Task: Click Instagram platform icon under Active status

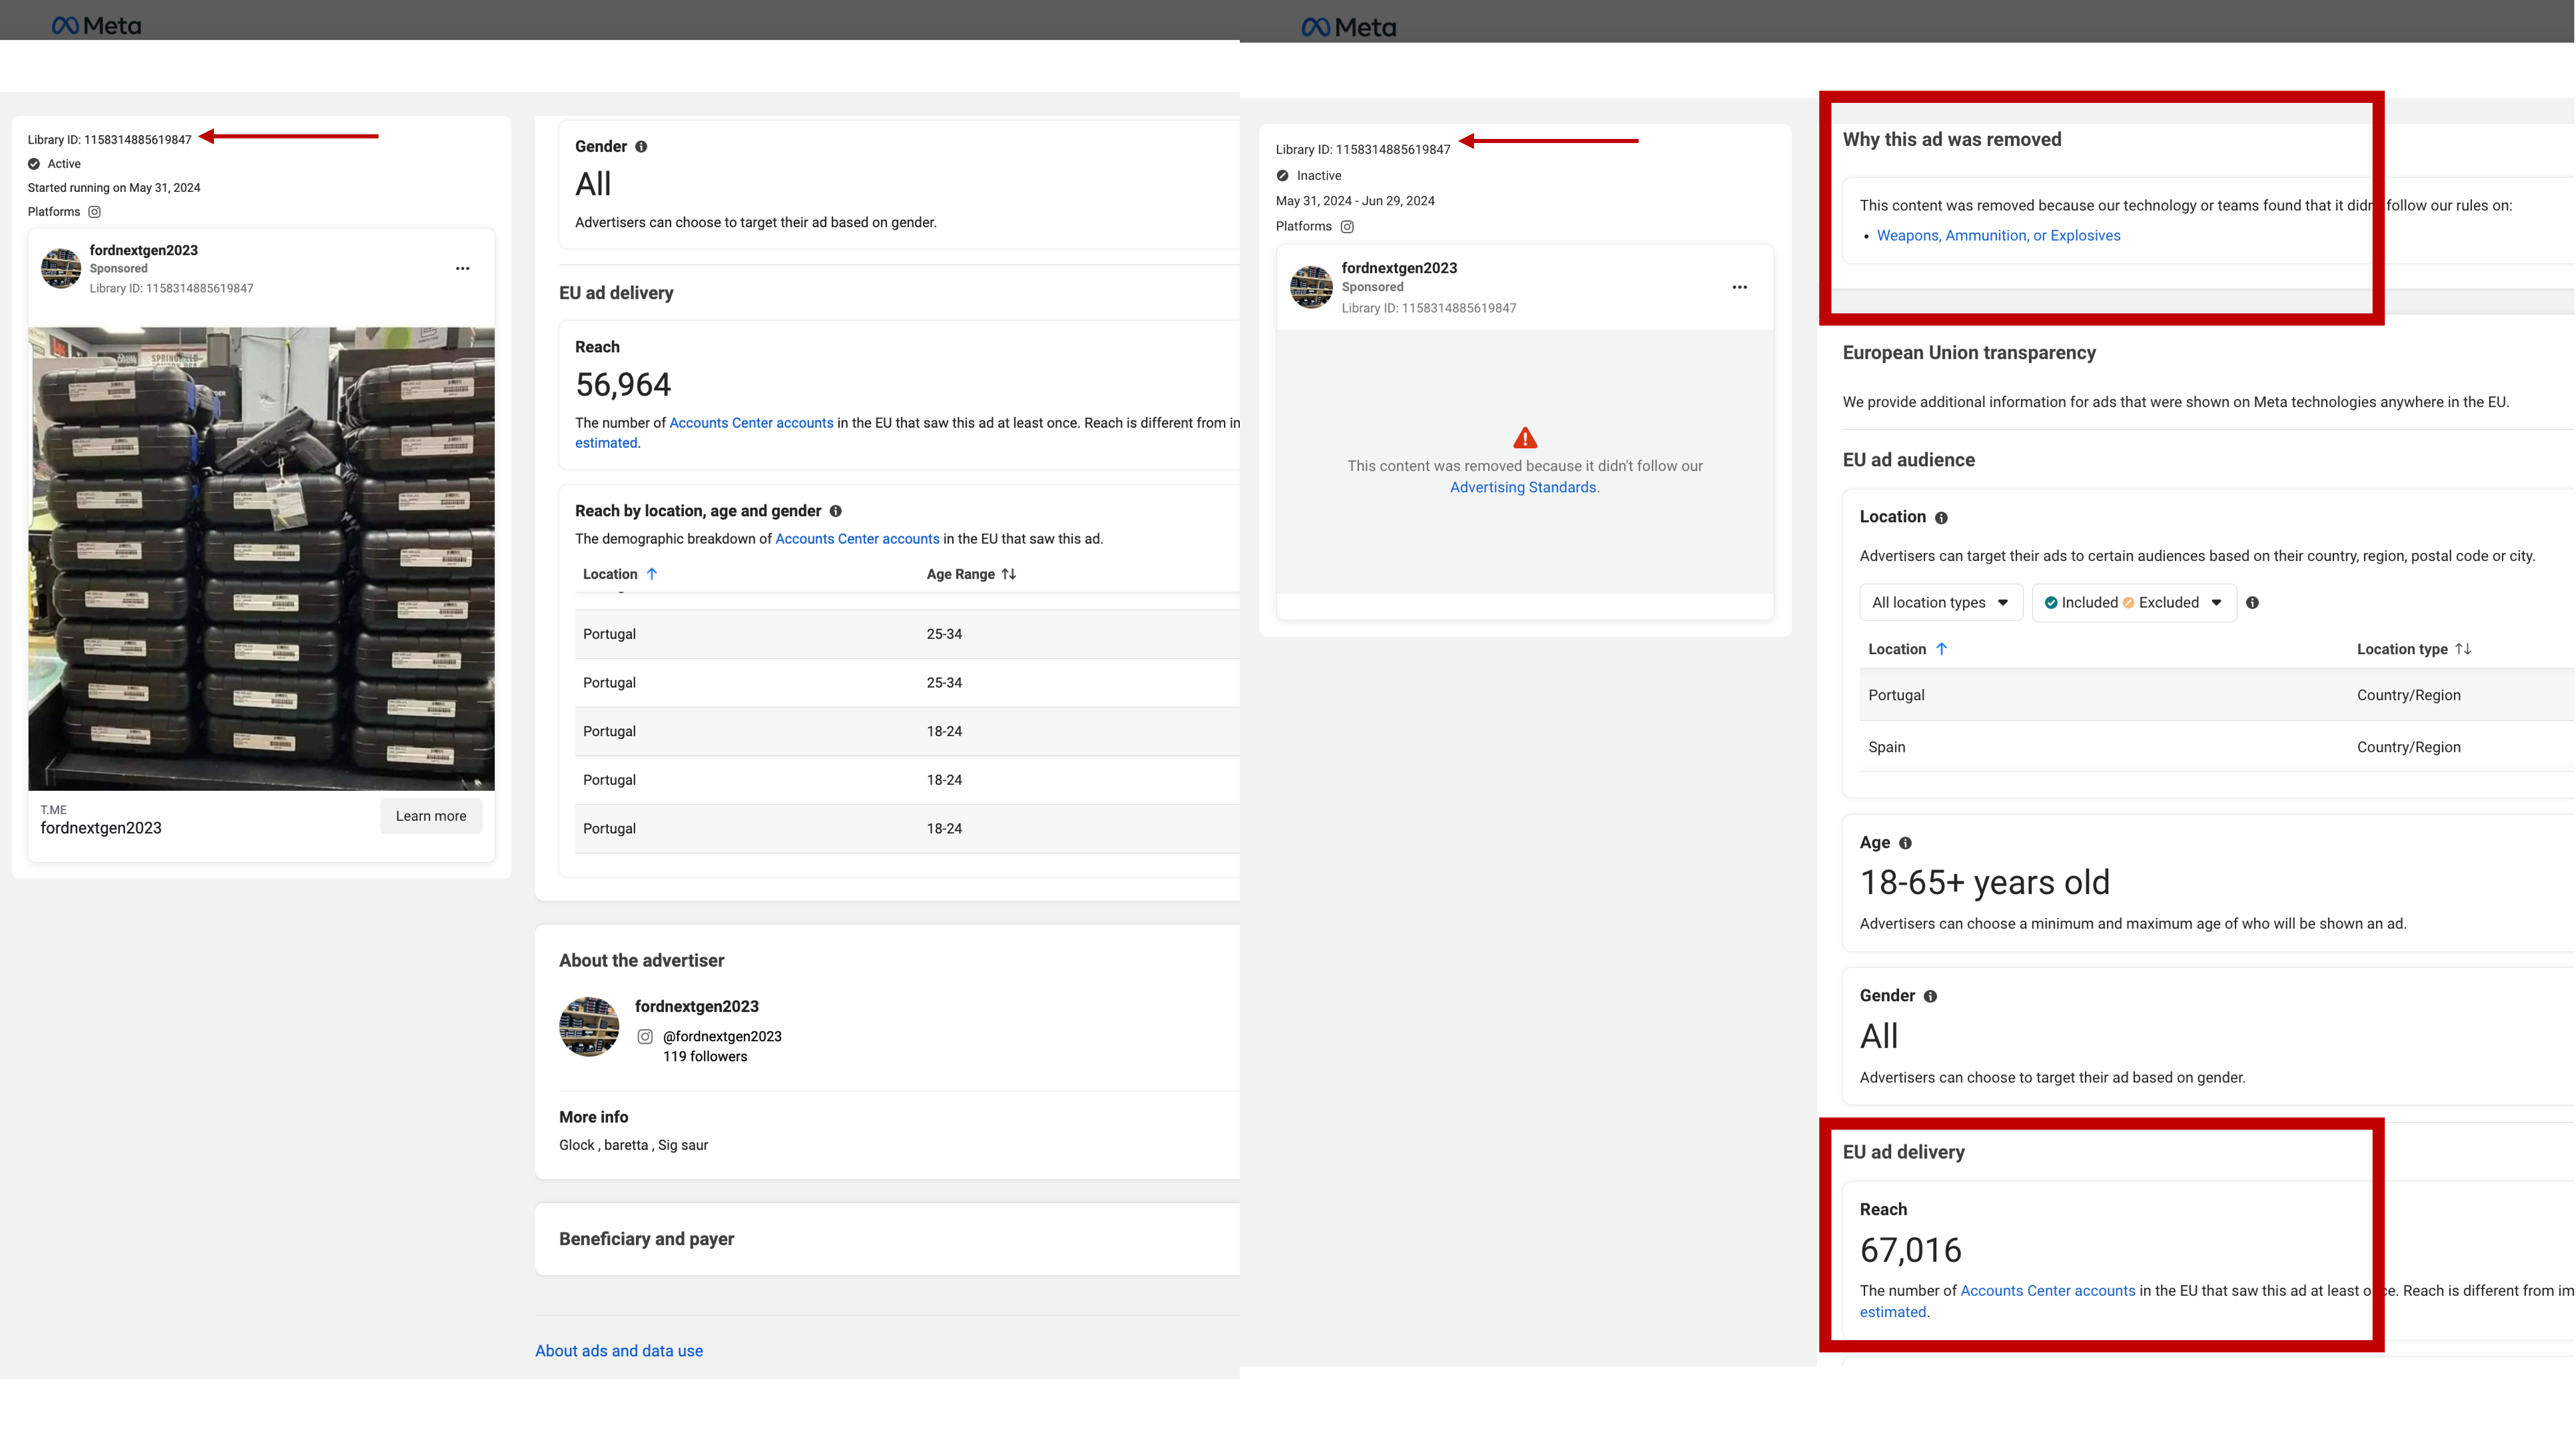Action: [x=94, y=212]
